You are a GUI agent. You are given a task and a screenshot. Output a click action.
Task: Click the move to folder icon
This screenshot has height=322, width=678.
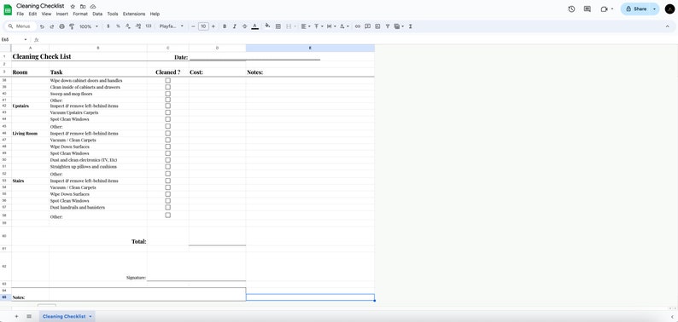point(83,7)
